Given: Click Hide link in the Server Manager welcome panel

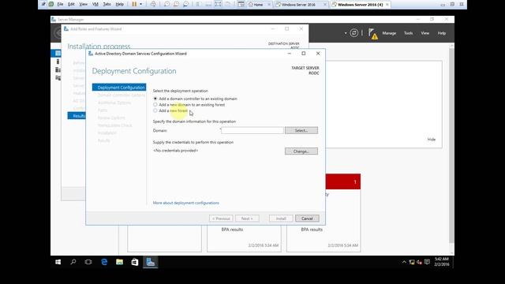Looking at the screenshot, I should (432, 140).
